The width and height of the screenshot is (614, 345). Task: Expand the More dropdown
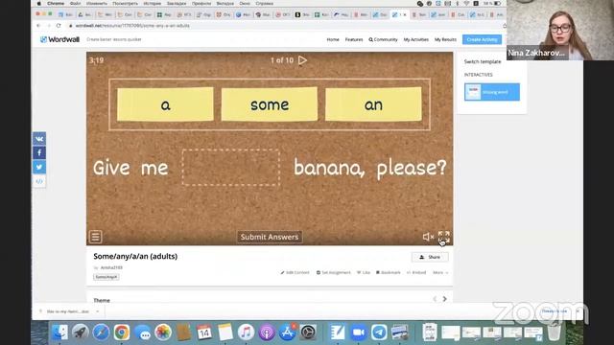point(440,272)
